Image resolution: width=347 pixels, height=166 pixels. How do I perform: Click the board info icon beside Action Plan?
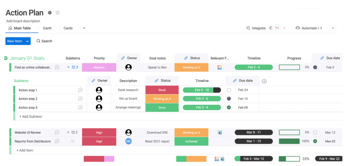pos(50,13)
